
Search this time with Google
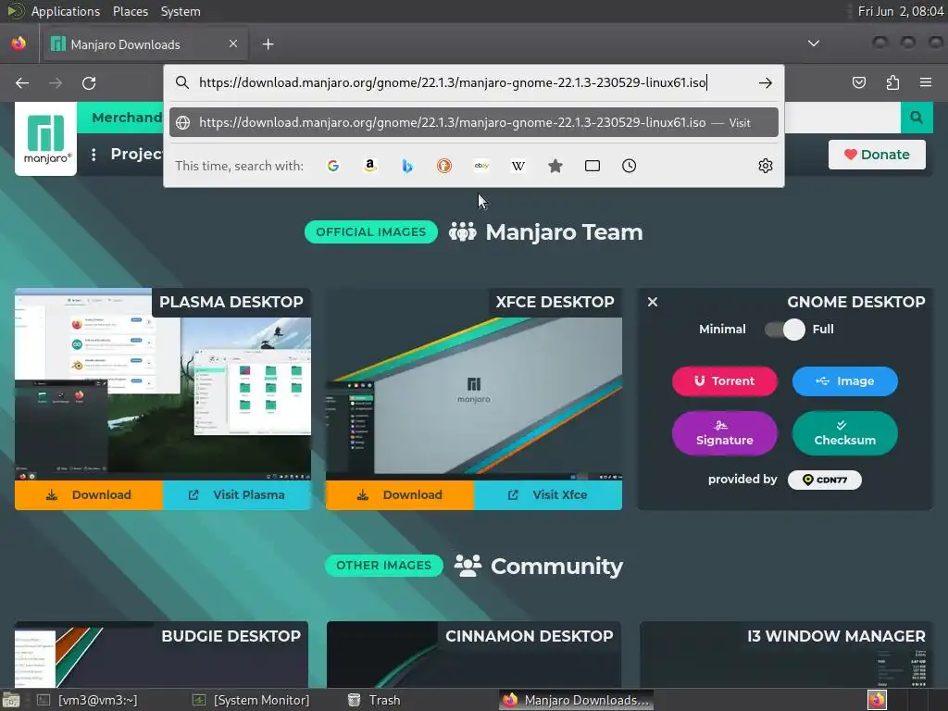coord(333,166)
